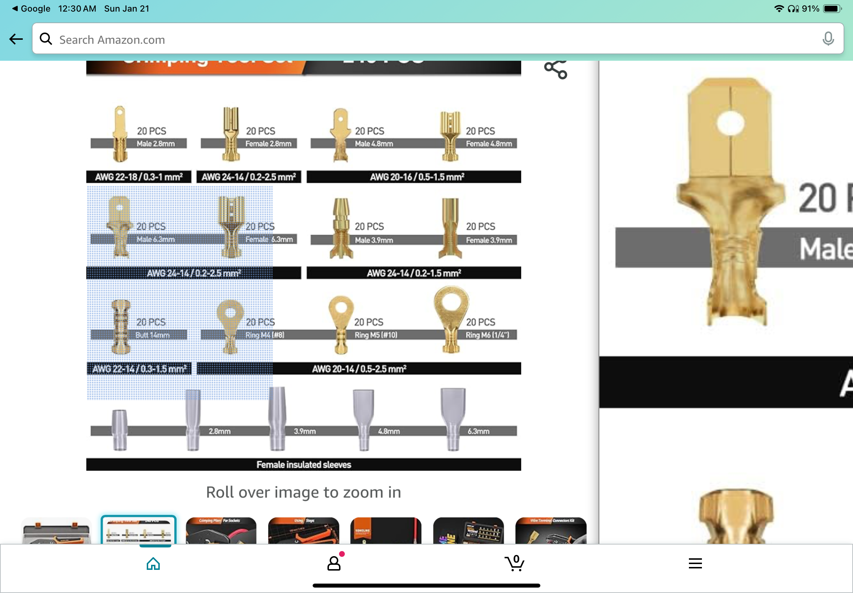Select the Crimping Pliers For Sockets thumbnail
Screen dimensions: 853x593
(x=221, y=531)
